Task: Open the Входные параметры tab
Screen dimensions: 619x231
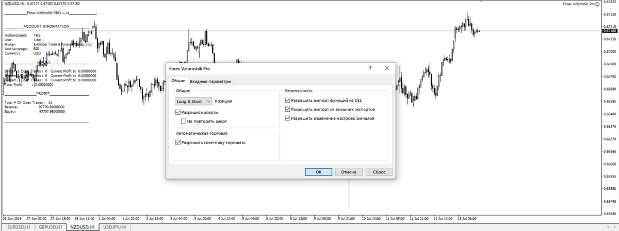Action: pos(210,81)
